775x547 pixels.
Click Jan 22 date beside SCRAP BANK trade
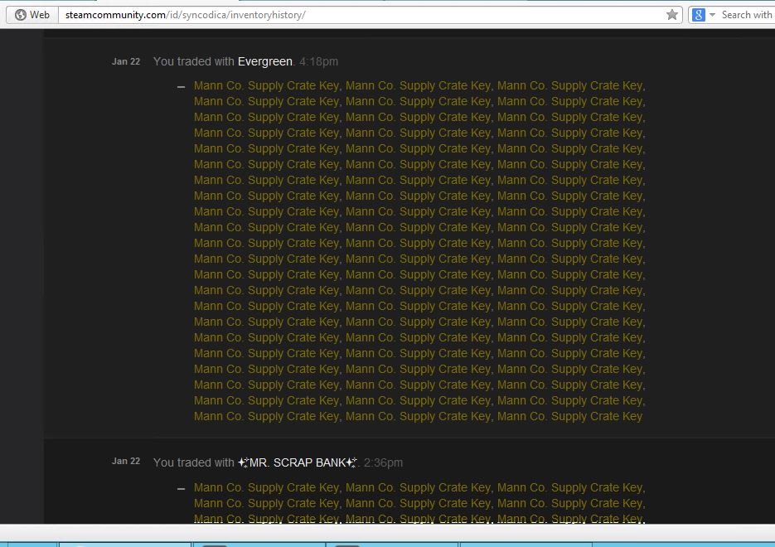click(x=126, y=462)
